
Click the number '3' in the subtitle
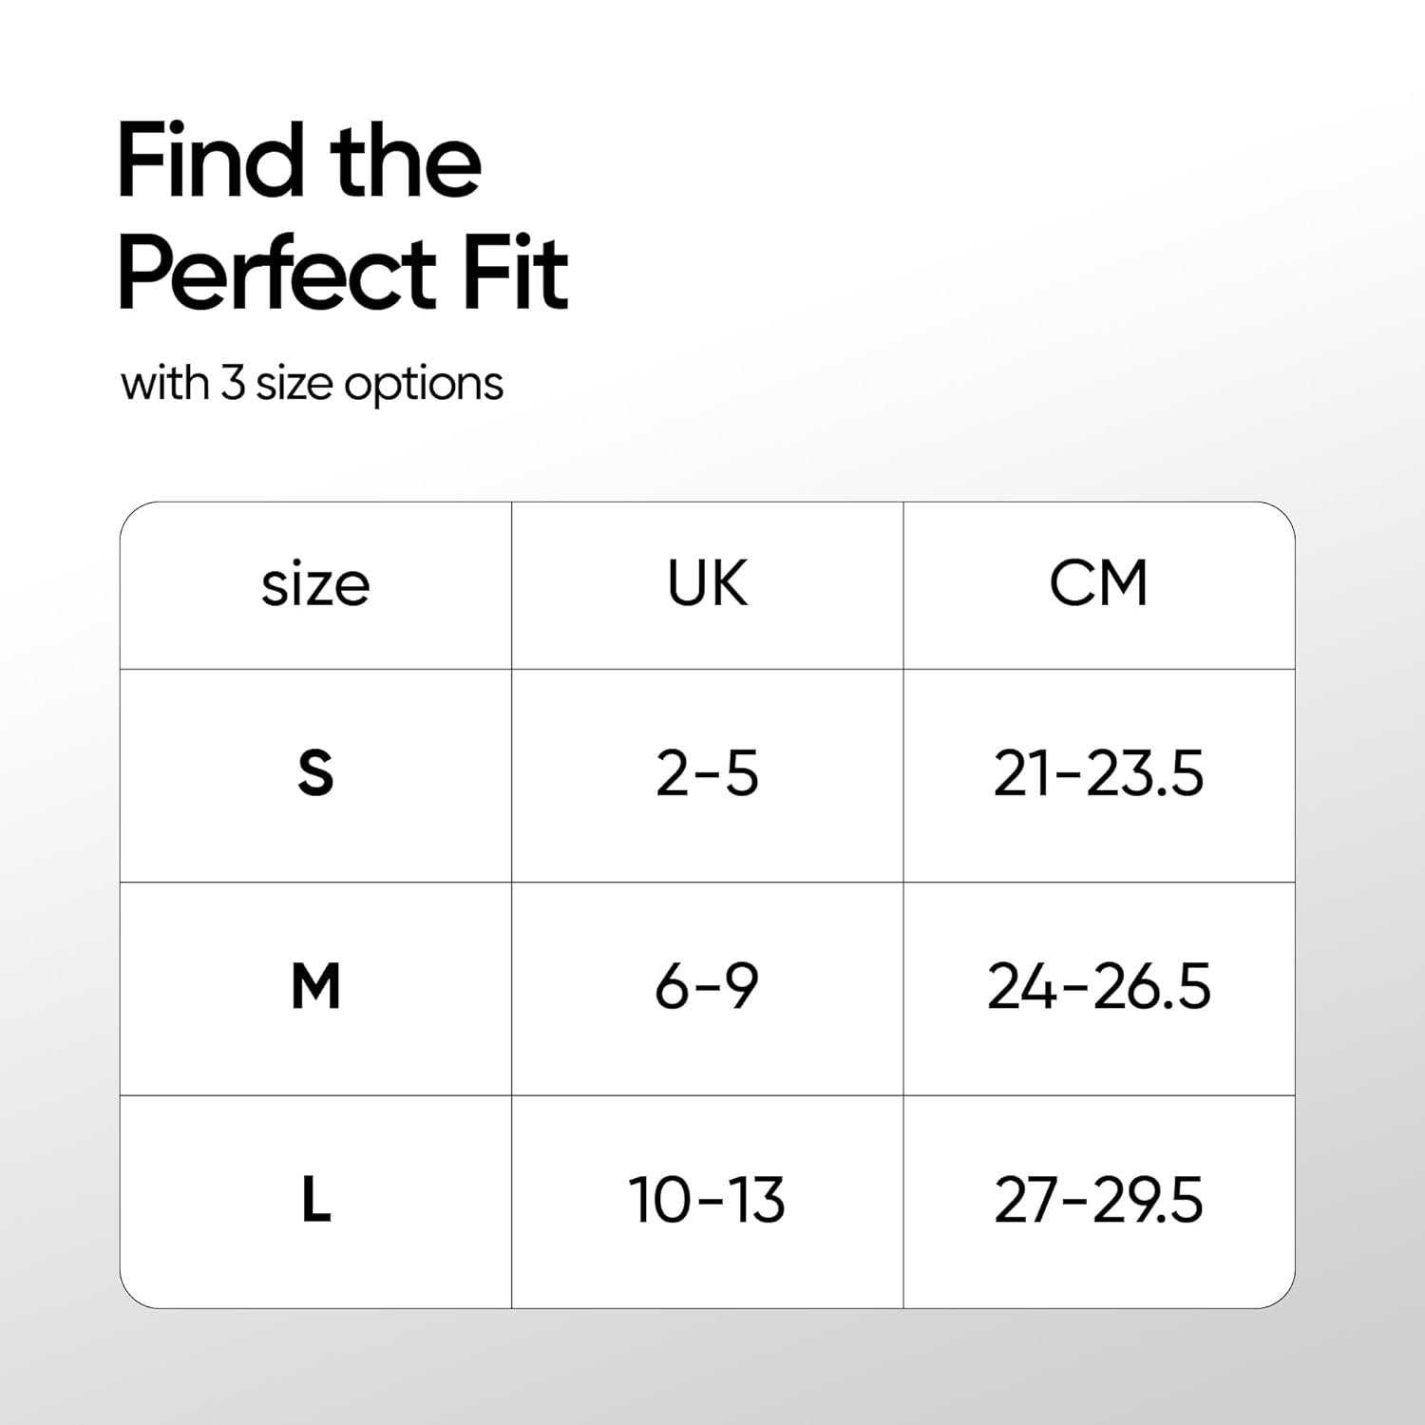(x=233, y=384)
